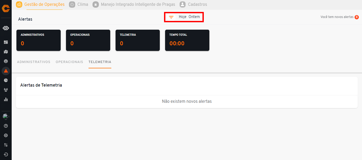Switch to the OPERACIONAIS tab
Screen dimensions: 362x160
click(x=69, y=62)
